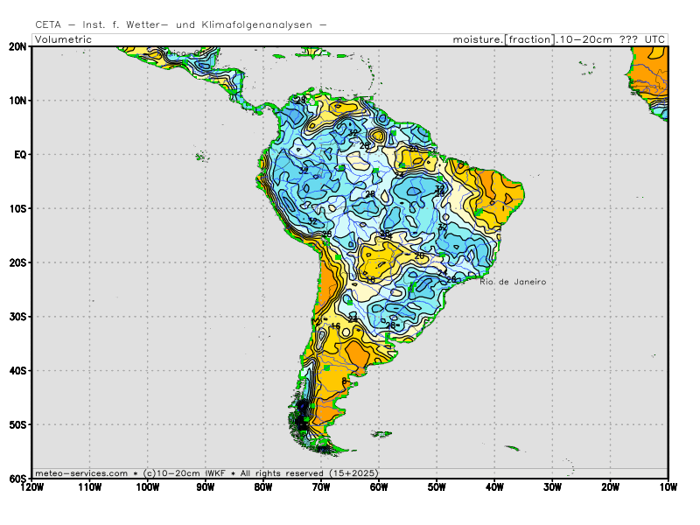This screenshot has height=525, width=700.
Task: Click the 60S latitude axis label
Action: pyautogui.click(x=18, y=479)
